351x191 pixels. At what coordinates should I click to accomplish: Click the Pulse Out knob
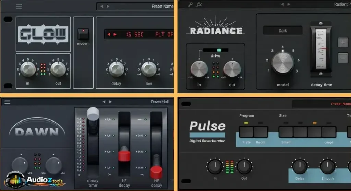[244, 167]
